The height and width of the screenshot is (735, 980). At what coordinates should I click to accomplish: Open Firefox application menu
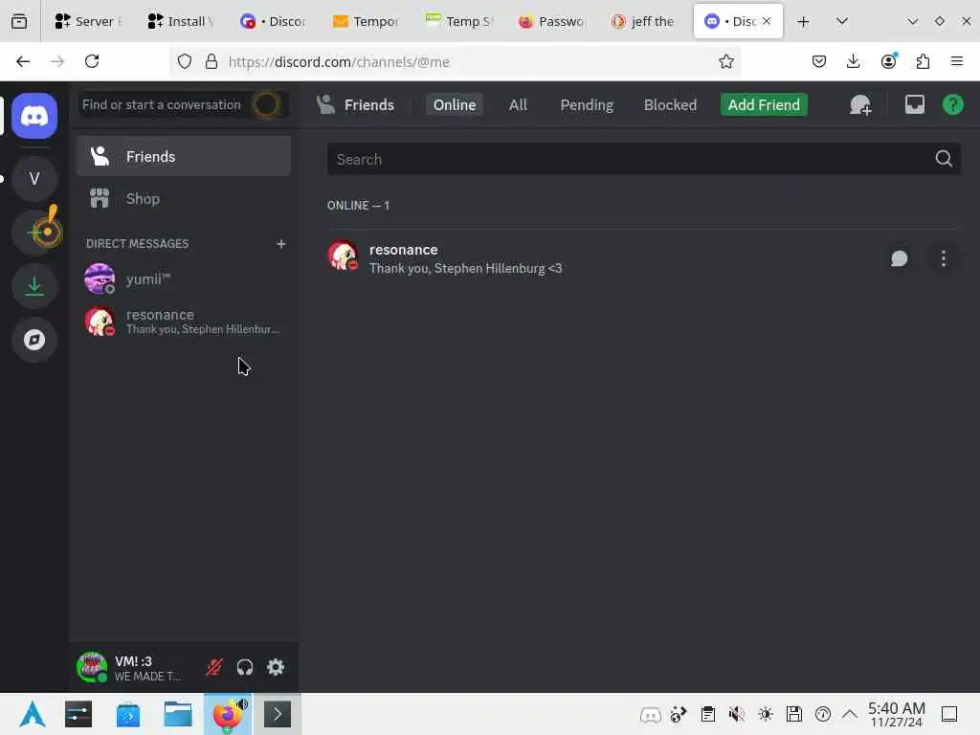(x=956, y=61)
